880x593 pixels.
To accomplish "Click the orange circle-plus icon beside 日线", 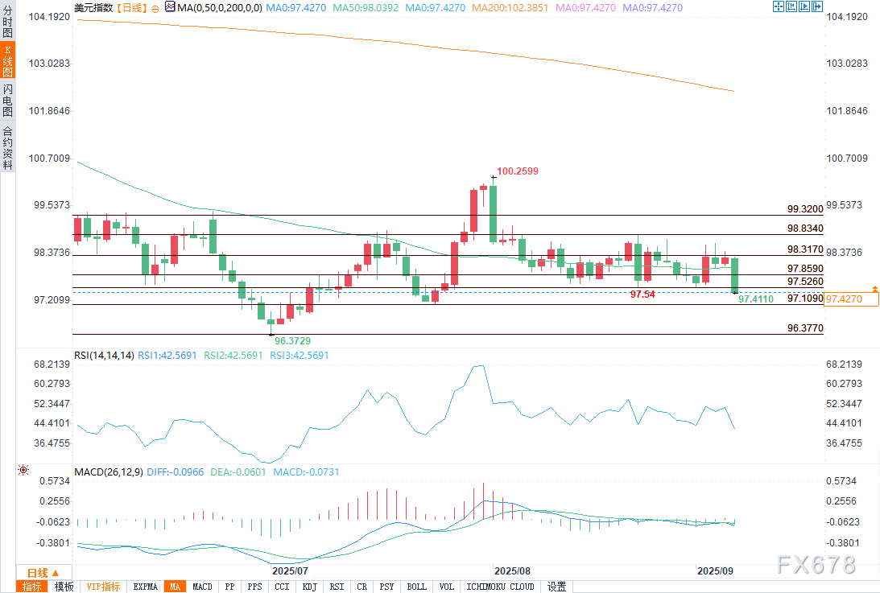I will pyautogui.click(x=155, y=7).
